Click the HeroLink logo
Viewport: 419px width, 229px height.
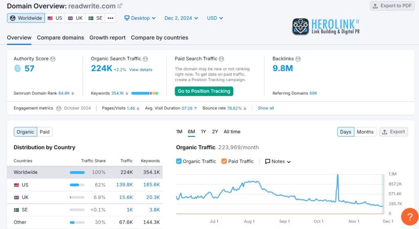326,27
